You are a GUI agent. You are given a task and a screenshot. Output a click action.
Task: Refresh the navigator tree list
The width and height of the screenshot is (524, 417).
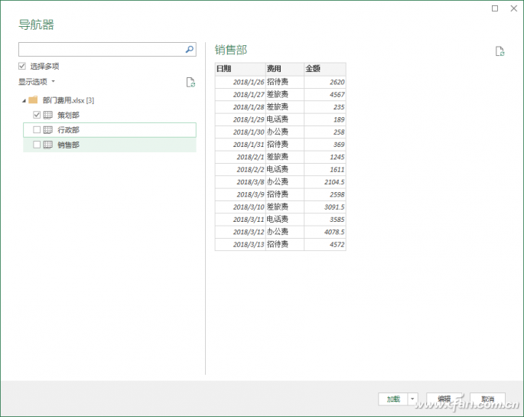(x=190, y=82)
